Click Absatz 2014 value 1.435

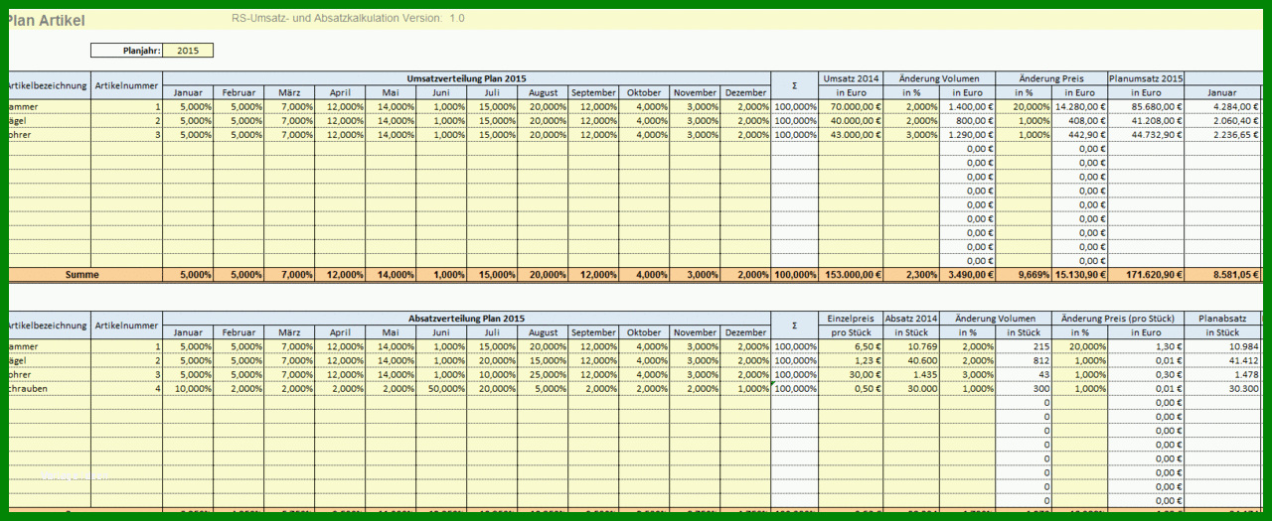tap(911, 374)
